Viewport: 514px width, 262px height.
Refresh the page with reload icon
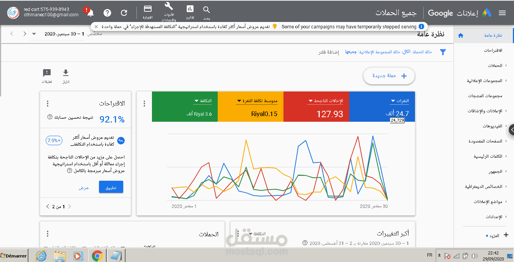coord(124,13)
